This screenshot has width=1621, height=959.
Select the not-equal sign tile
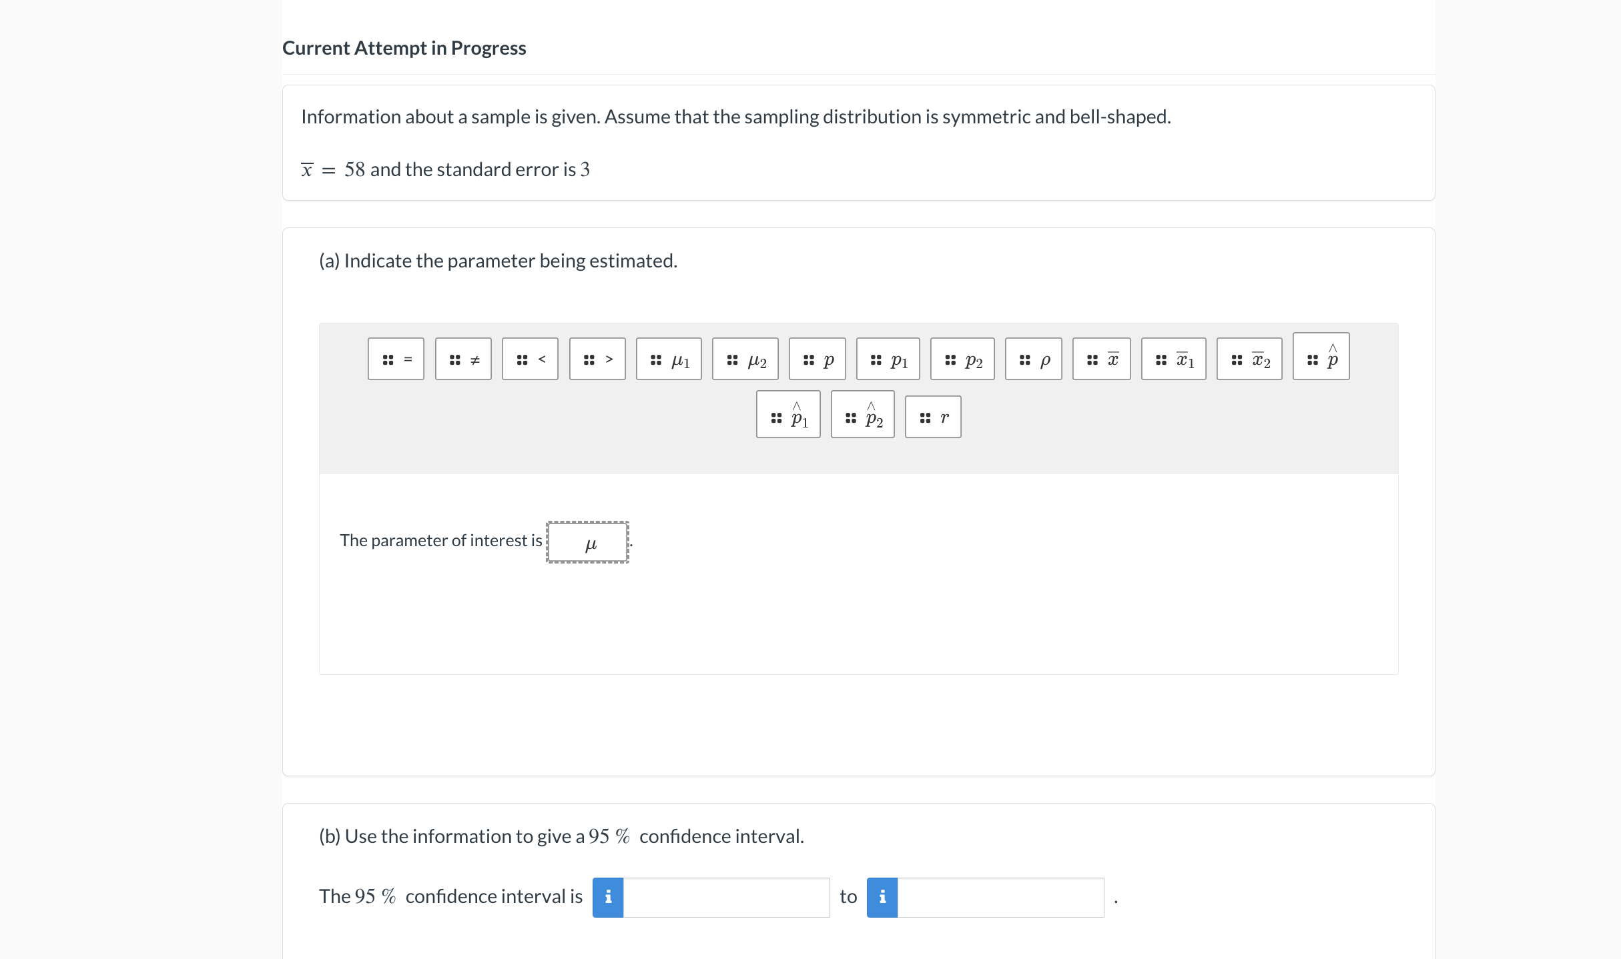point(463,358)
